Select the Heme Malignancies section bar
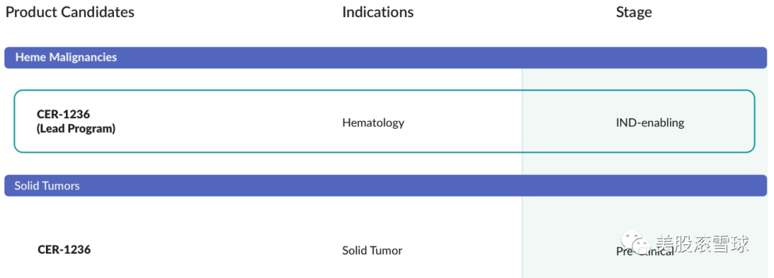 (x=386, y=58)
